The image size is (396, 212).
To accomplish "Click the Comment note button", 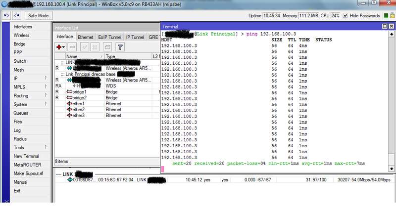I will [107, 47].
